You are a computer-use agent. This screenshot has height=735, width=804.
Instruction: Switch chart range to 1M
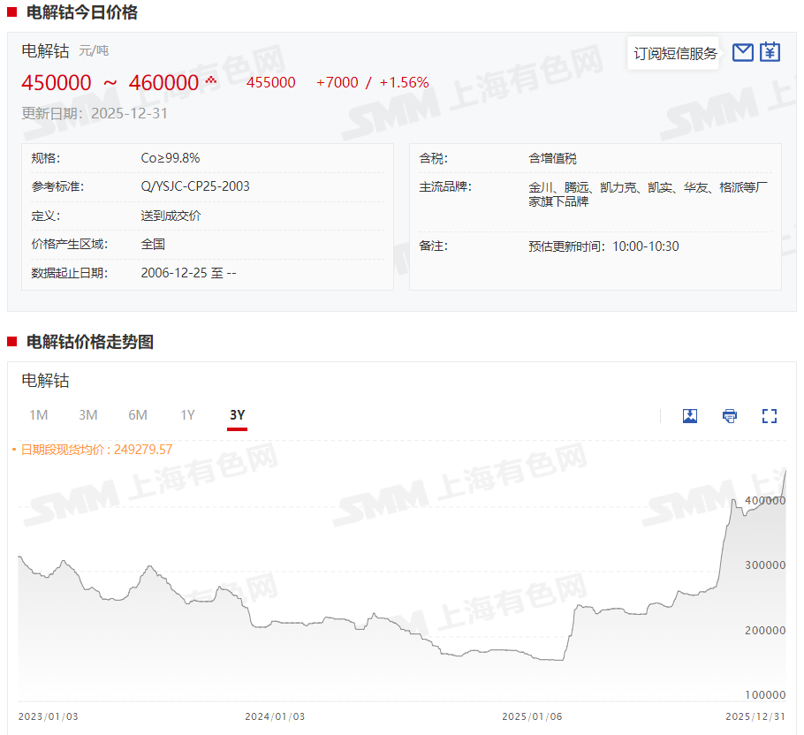(38, 415)
